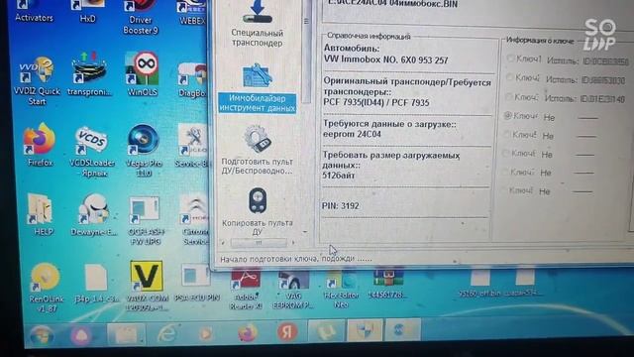This screenshot has width=634, height=357.
Task: Open transponi desktop shortcut
Action: tap(89, 74)
